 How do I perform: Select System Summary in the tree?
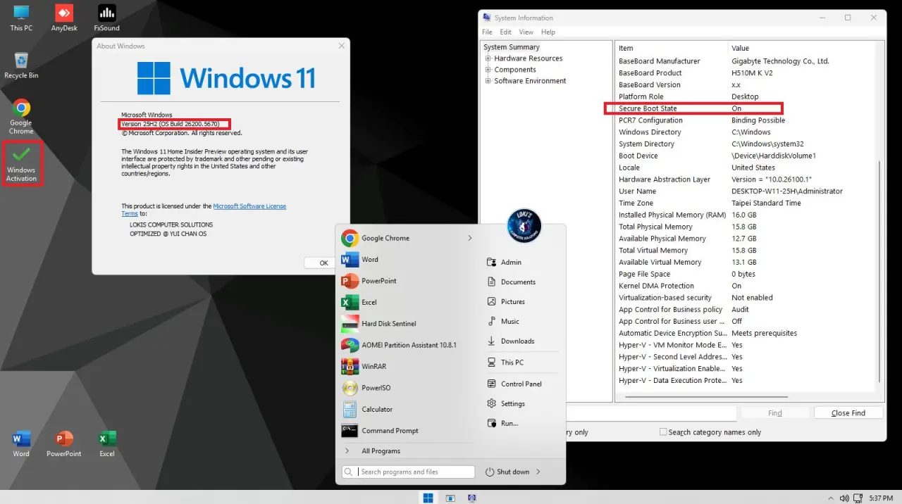pyautogui.click(x=512, y=47)
